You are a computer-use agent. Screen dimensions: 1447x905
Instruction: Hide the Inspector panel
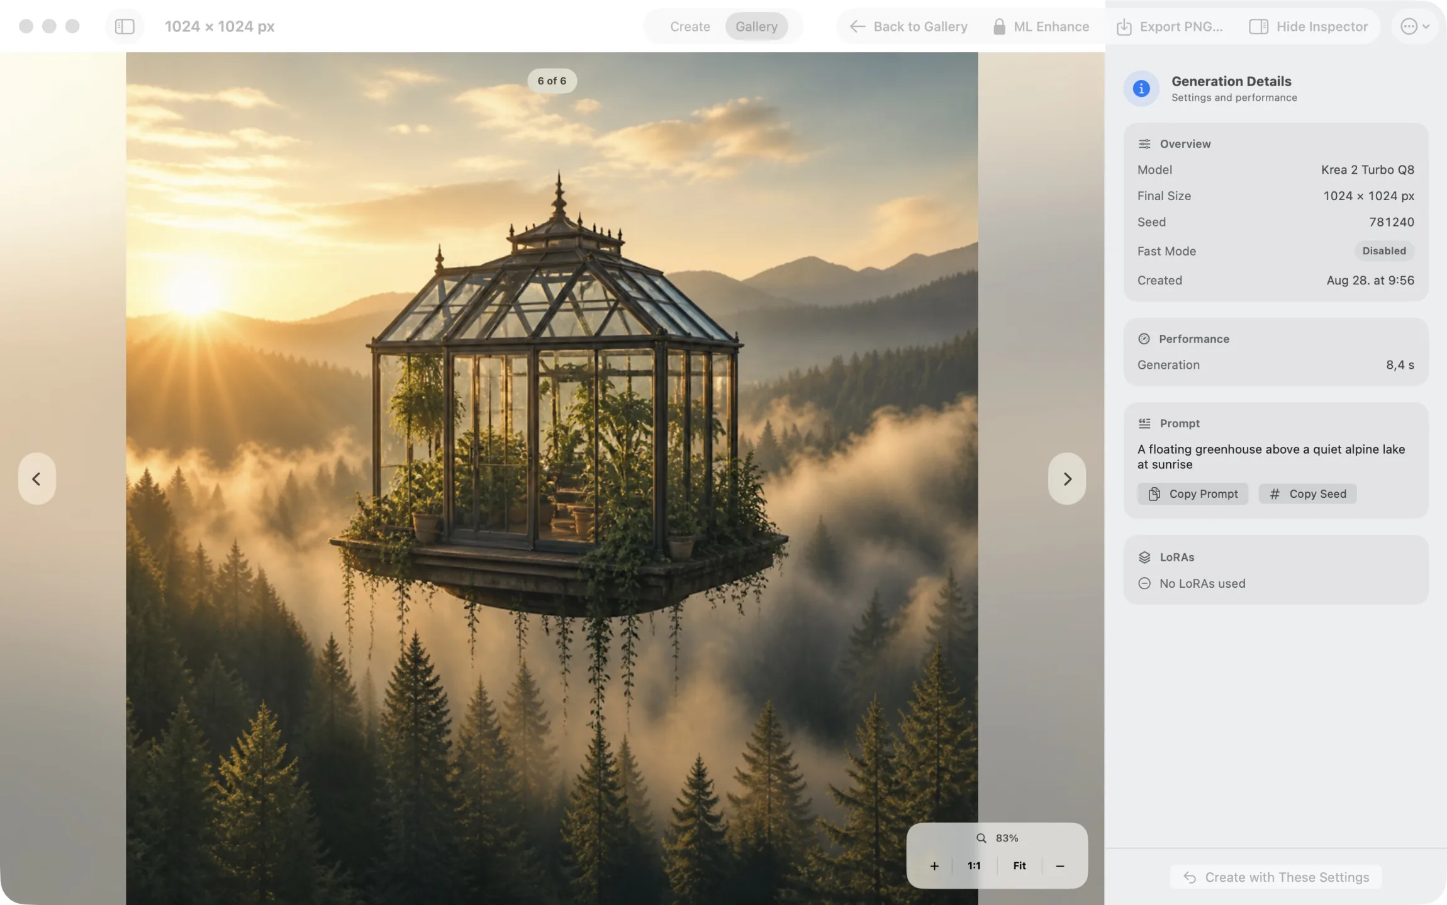coord(1309,26)
